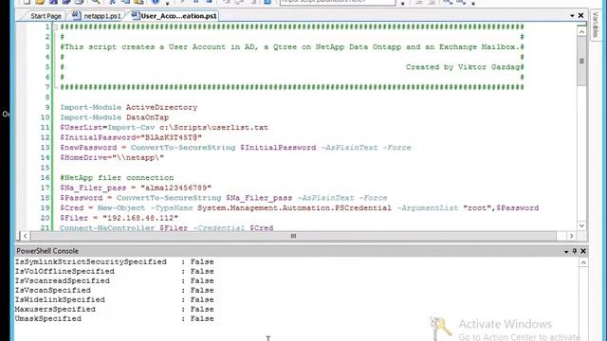
Task: Select the User_Acco...eation.ps1 tab
Action: click(175, 16)
